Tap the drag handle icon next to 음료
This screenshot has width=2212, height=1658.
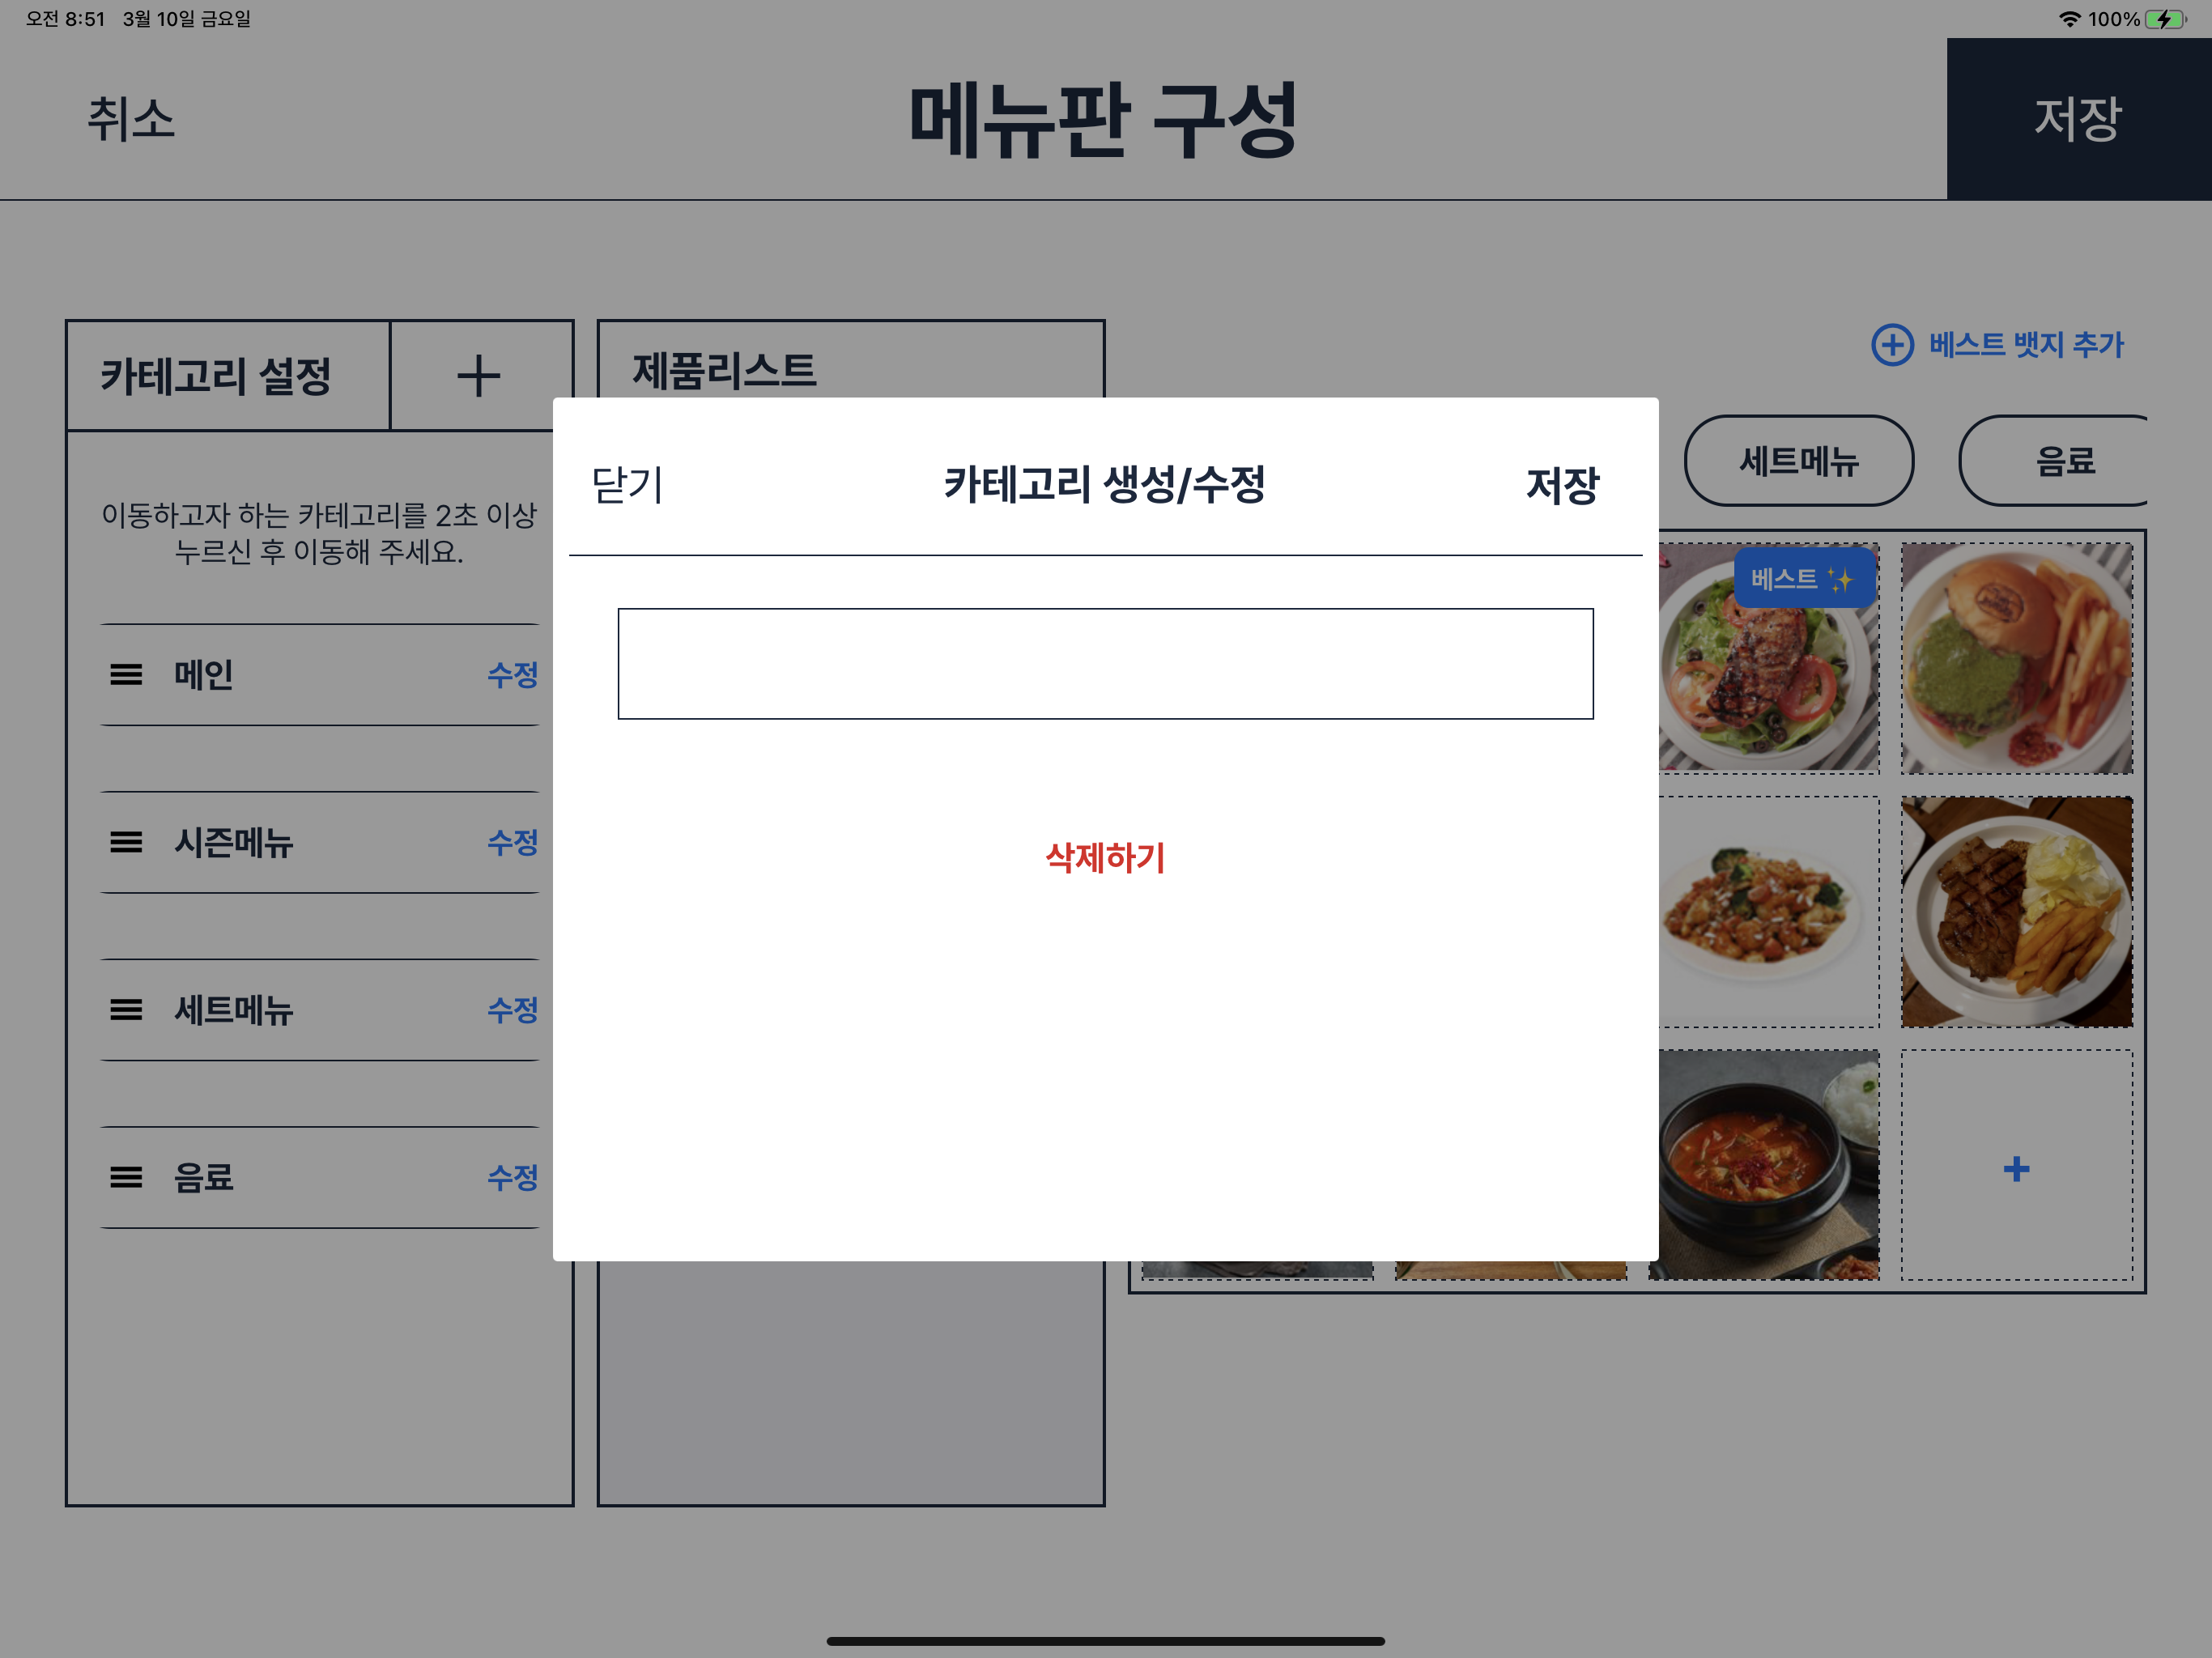(126, 1177)
